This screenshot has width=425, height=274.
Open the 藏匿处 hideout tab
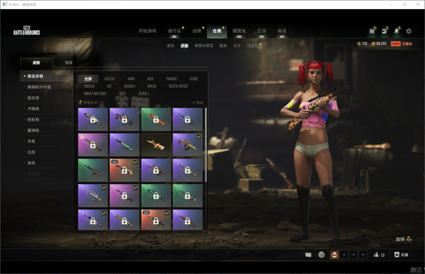point(239,31)
